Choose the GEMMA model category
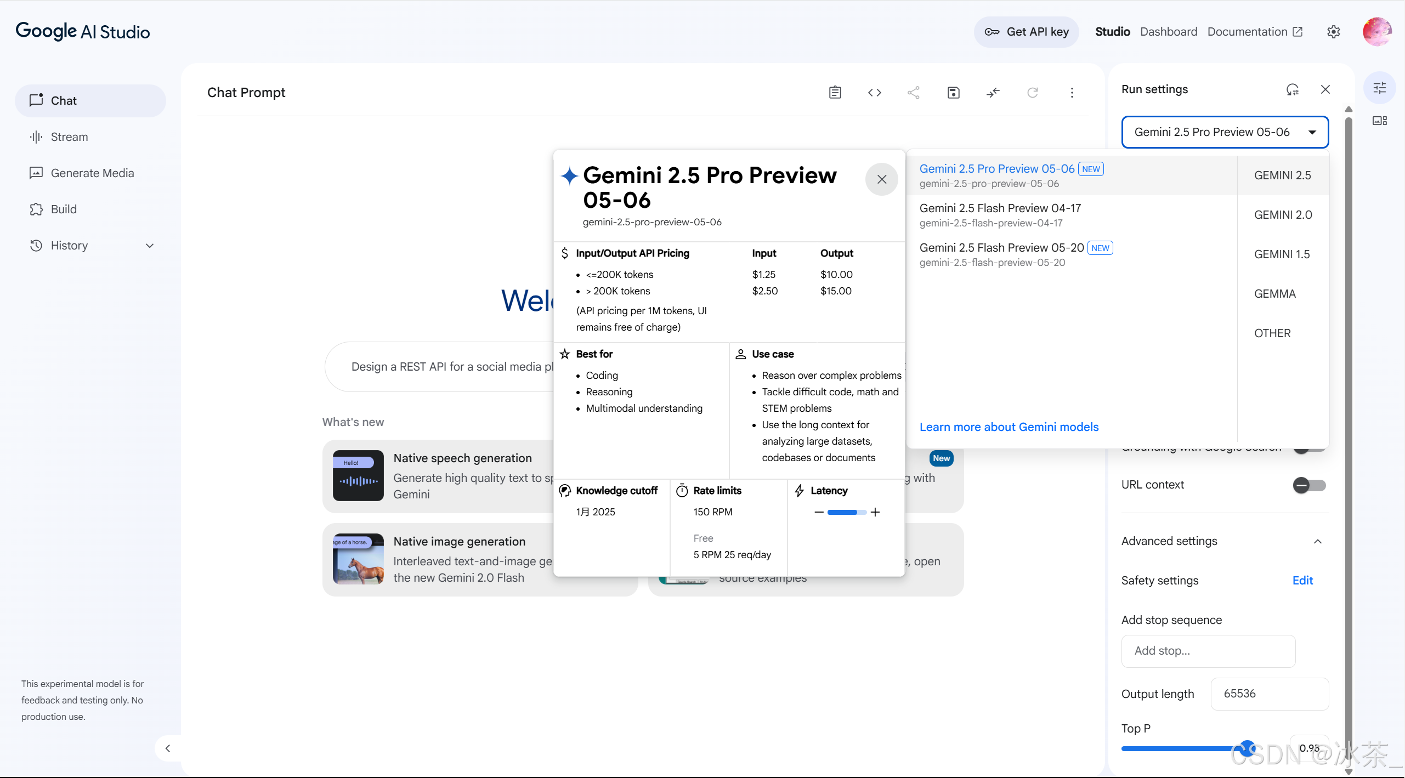 tap(1283, 294)
